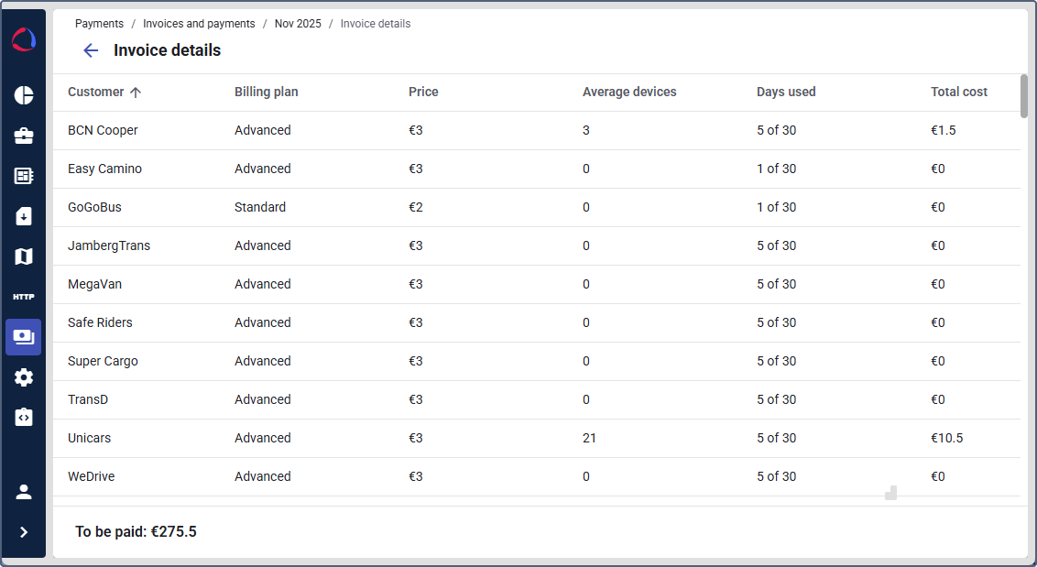The height and width of the screenshot is (567, 1037).
Task: Open the map icon in the sidebar
Action: pyautogui.click(x=24, y=256)
